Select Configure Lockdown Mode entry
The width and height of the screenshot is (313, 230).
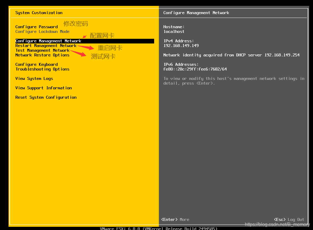pyautogui.click(x=42, y=31)
